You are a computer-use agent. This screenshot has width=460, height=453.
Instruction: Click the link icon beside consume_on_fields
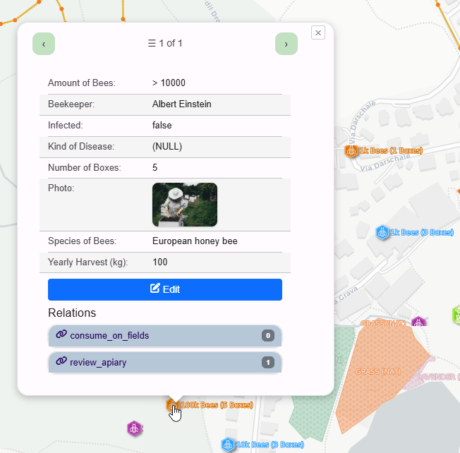(x=61, y=335)
